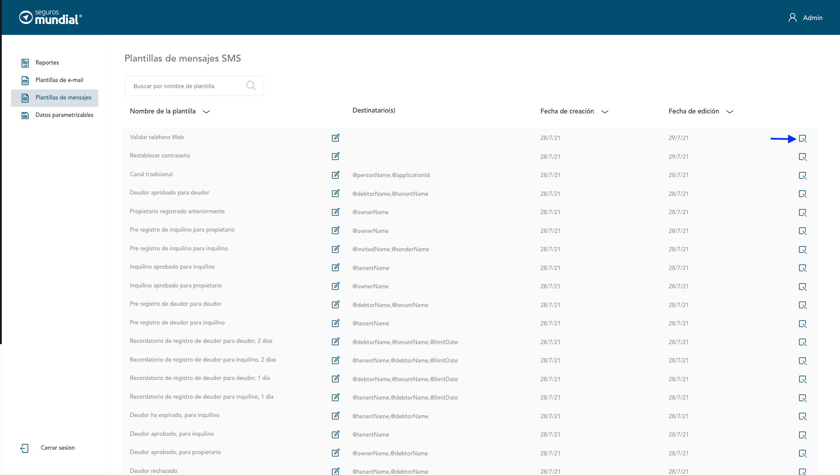
Task: Go to Plantillas de e-mail section
Action: click(x=59, y=80)
